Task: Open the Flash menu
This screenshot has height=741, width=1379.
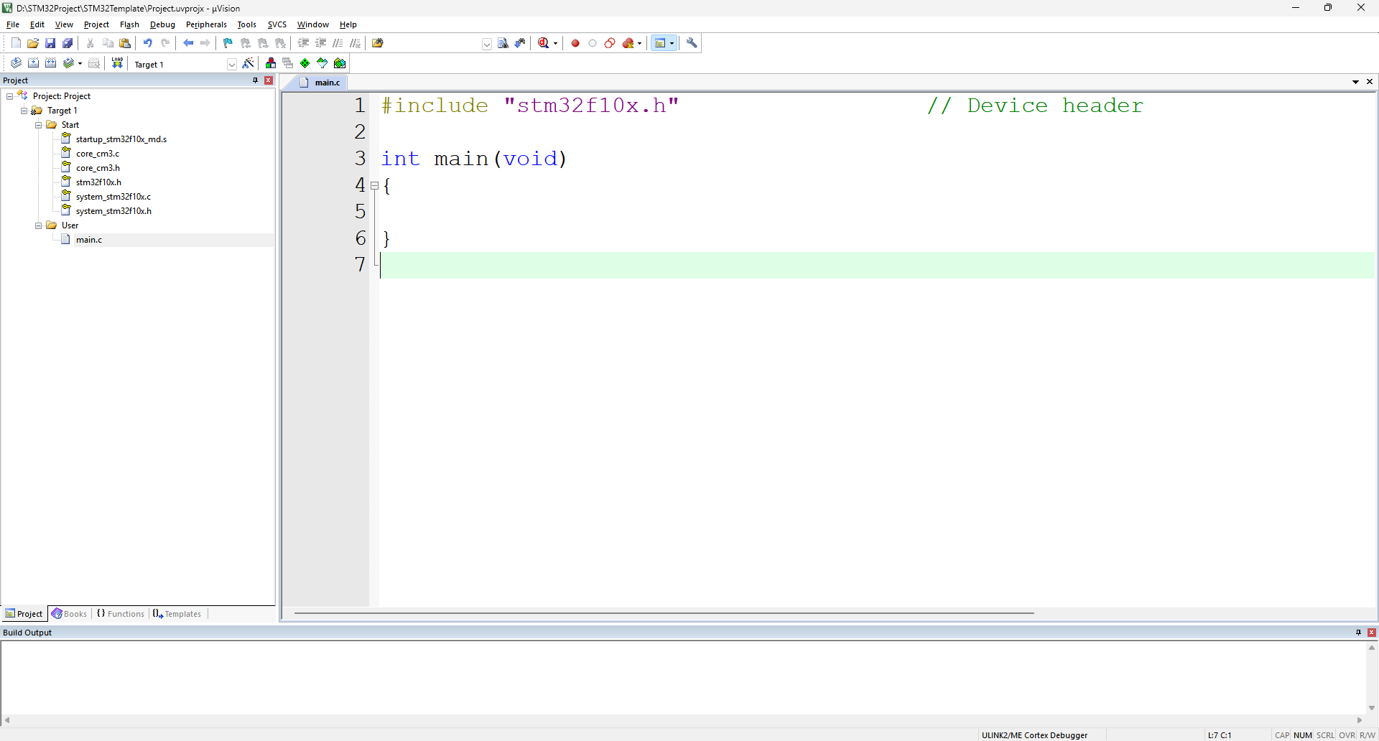Action: (x=129, y=24)
